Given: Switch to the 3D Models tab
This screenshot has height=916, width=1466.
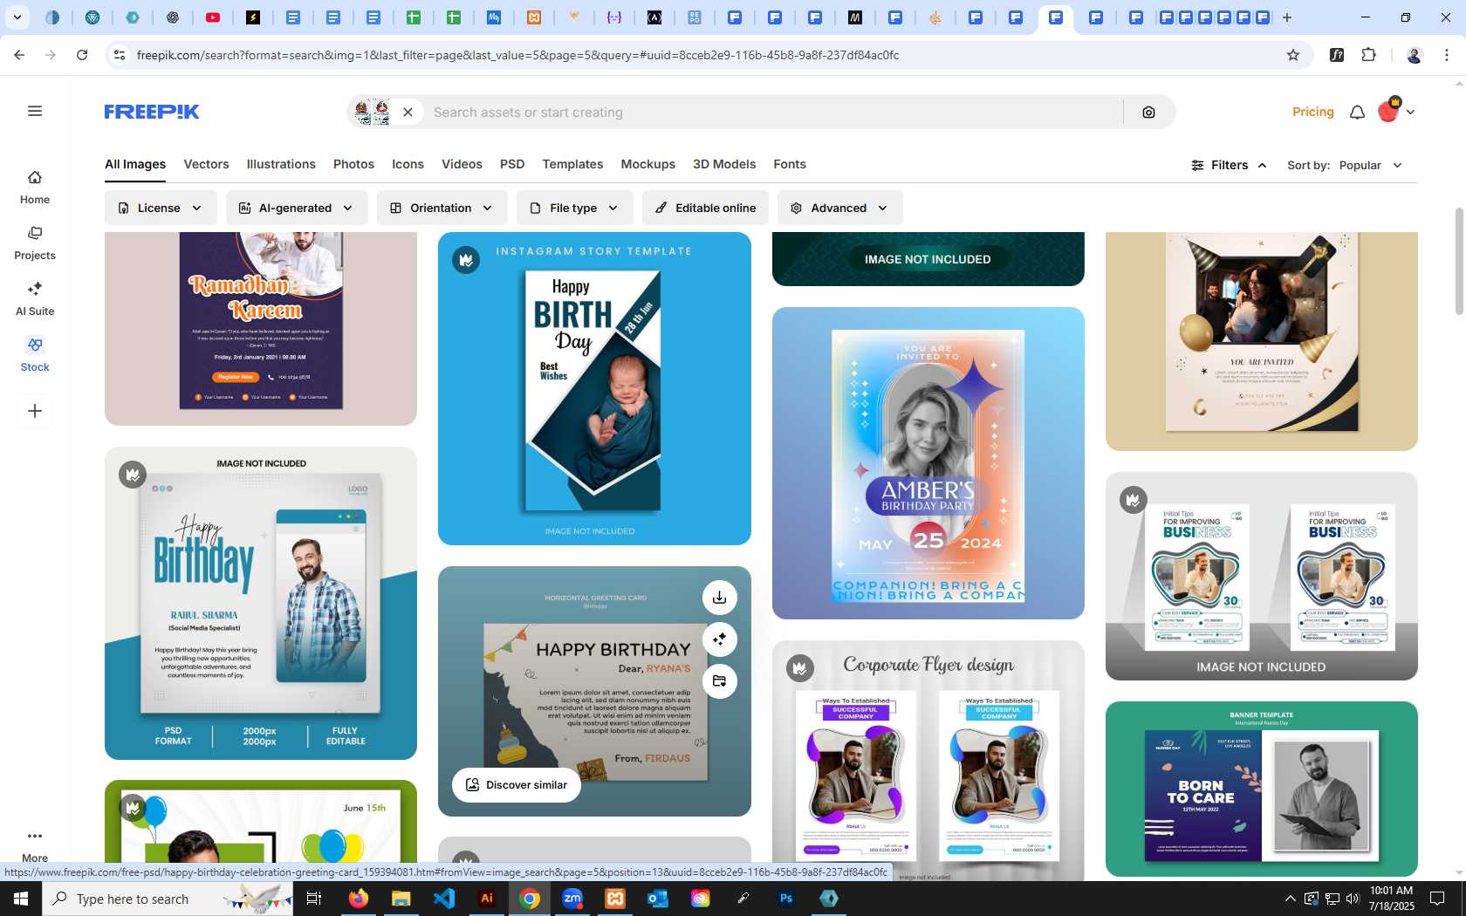Looking at the screenshot, I should (724, 164).
